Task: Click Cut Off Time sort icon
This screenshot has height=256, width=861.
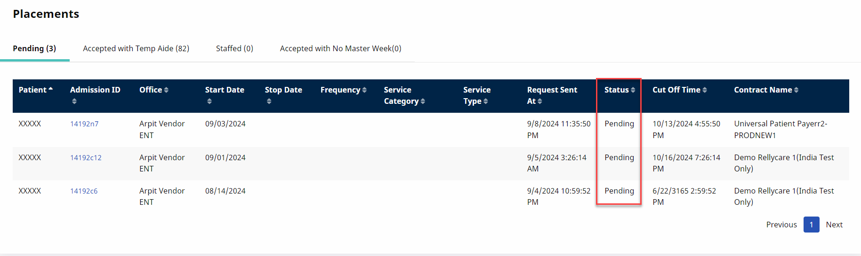Action: [x=705, y=90]
